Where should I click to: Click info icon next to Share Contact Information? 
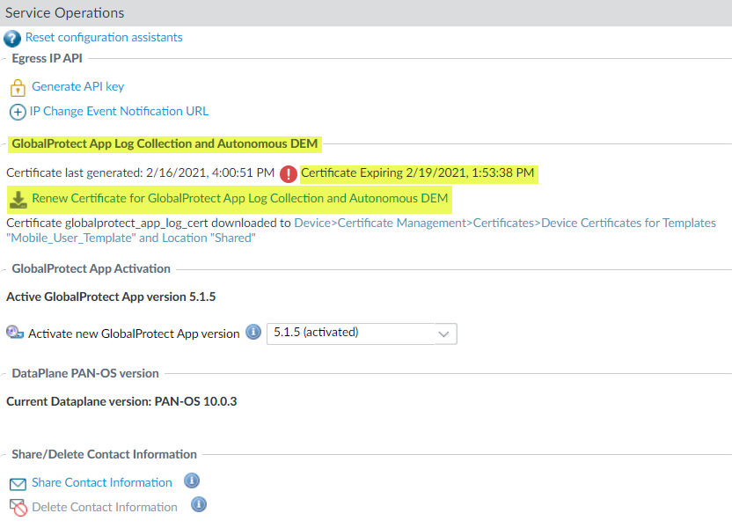click(x=191, y=481)
